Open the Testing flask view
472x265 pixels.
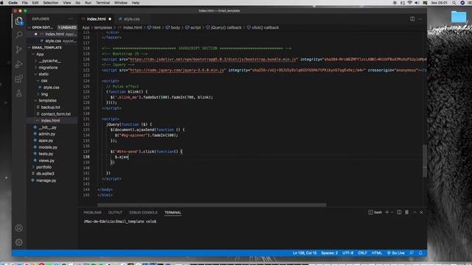19,93
